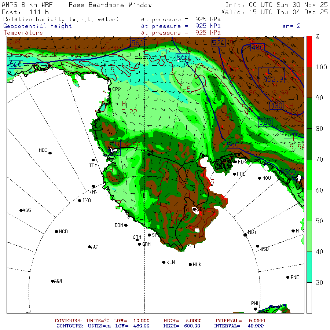Click the 'UNITS=°C' text in the temperature contour legend

click(x=98, y=321)
